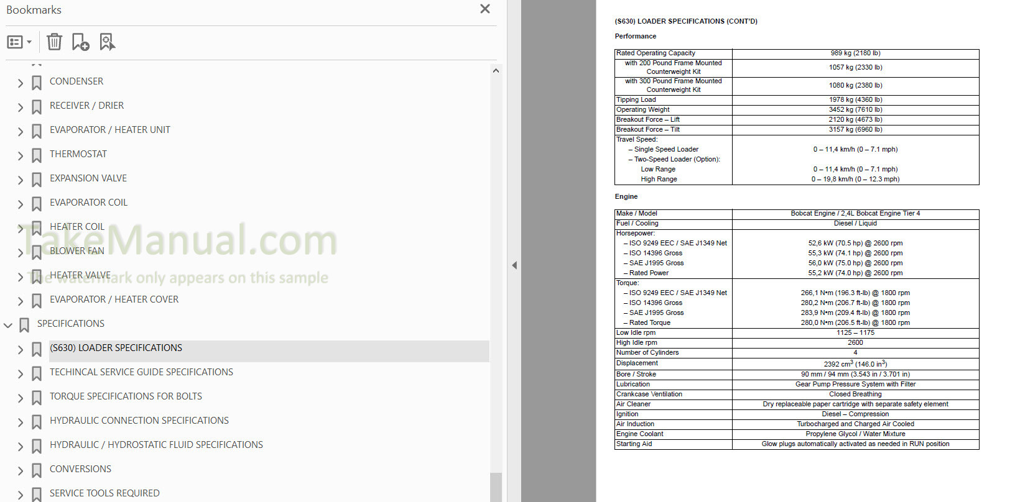This screenshot has width=1015, height=502.
Task: Click the bookmark icon beside CONVERSIONS
Action: [x=37, y=470]
